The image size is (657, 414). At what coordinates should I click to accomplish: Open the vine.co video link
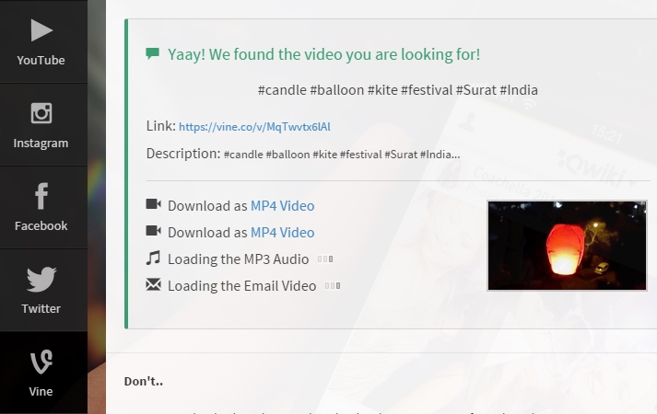pyautogui.click(x=254, y=127)
